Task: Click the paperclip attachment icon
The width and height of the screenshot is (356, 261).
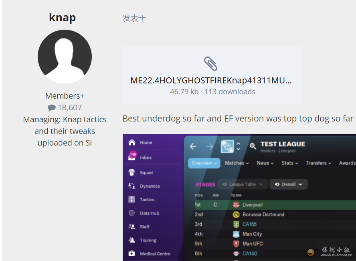Action: click(210, 64)
